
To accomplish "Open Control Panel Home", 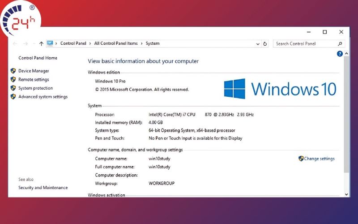I will [x=38, y=58].
